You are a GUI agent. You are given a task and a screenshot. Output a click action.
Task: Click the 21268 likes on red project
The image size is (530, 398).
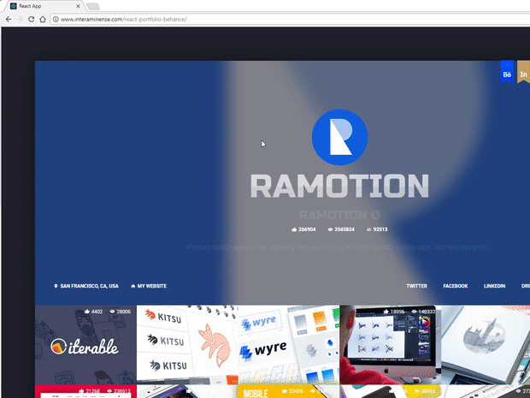coord(89,391)
